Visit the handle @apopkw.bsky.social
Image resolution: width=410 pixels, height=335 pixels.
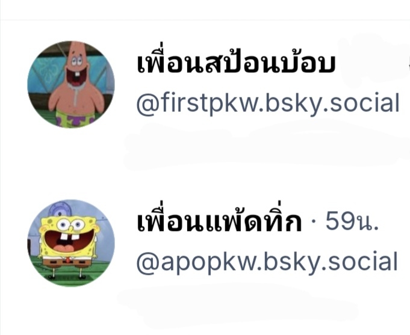pyautogui.click(x=267, y=262)
